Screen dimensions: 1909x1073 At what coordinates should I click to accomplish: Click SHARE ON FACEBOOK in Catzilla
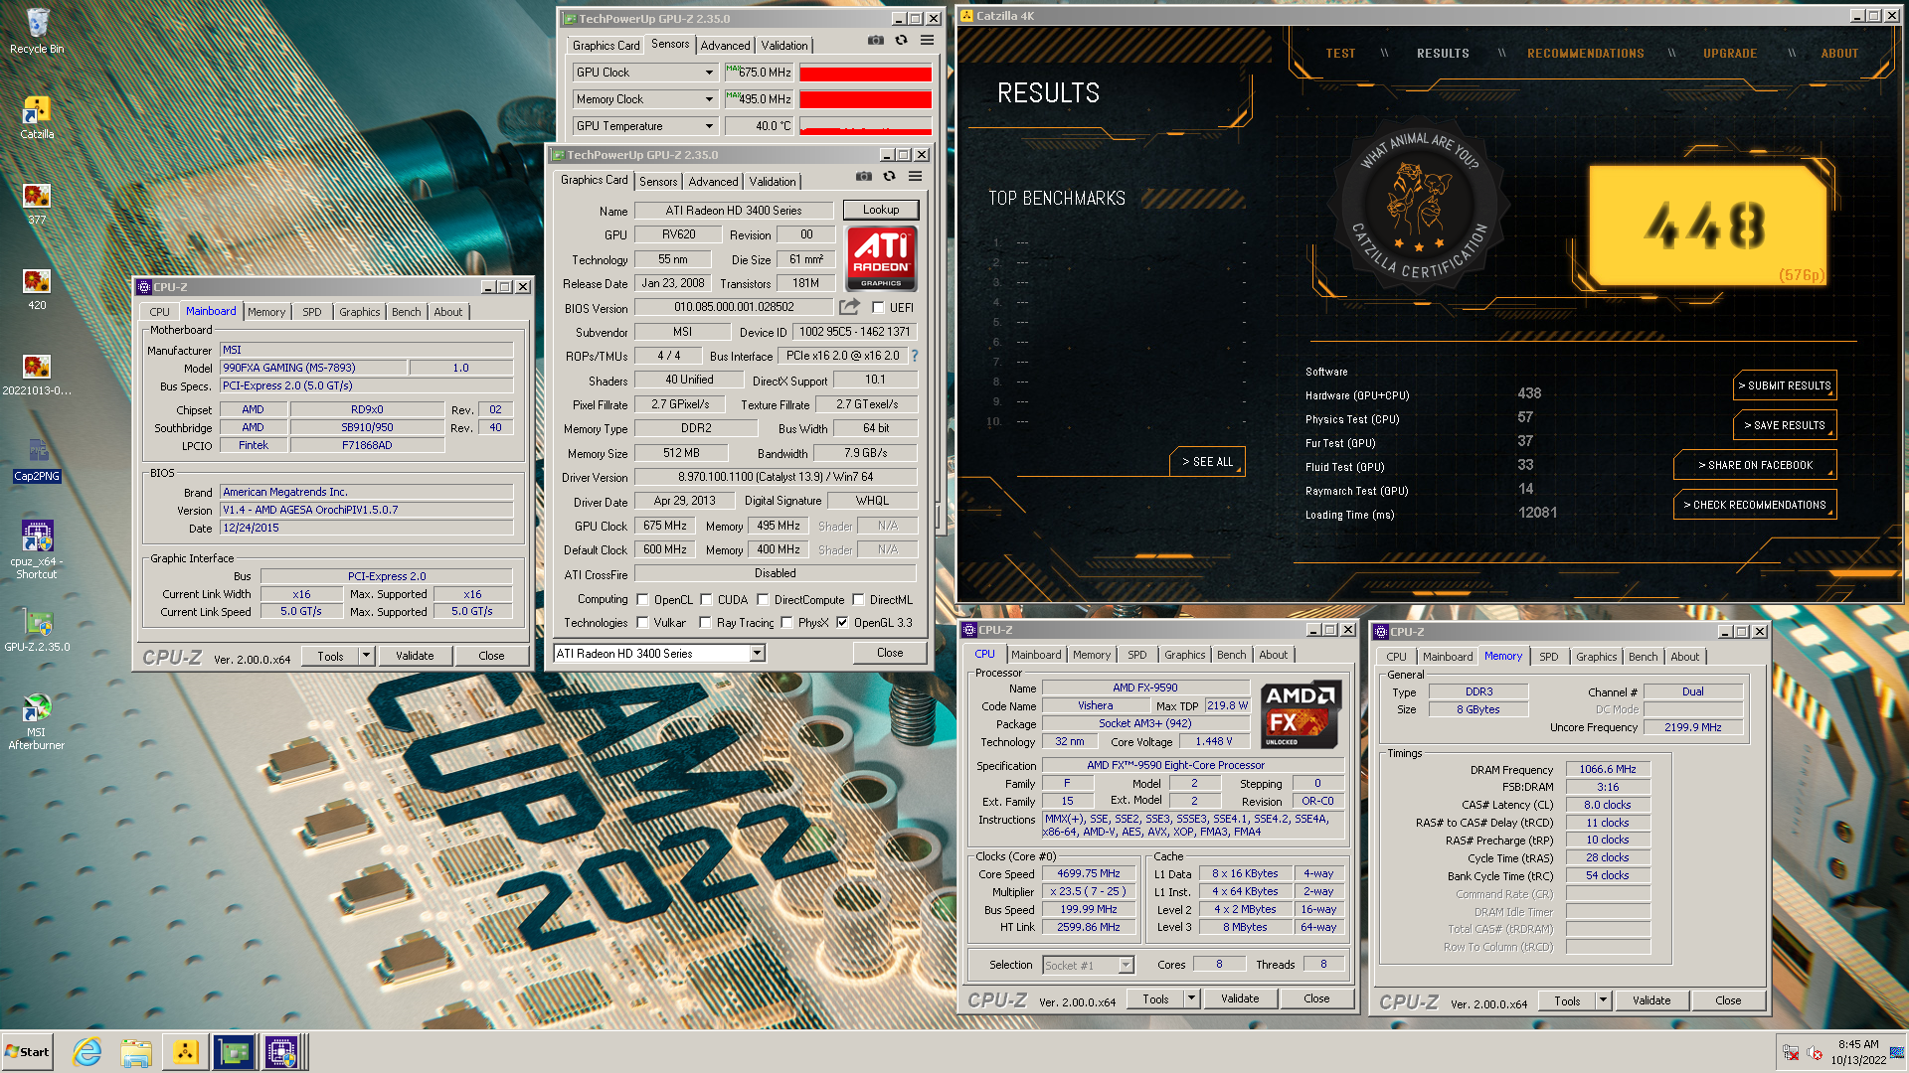tap(1755, 465)
